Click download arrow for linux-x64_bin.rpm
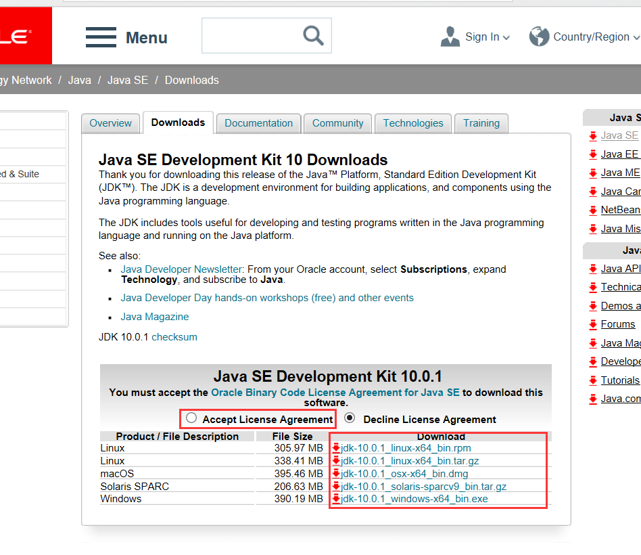 point(336,448)
